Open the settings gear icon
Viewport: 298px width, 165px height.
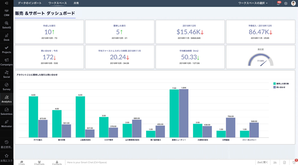(286, 3)
